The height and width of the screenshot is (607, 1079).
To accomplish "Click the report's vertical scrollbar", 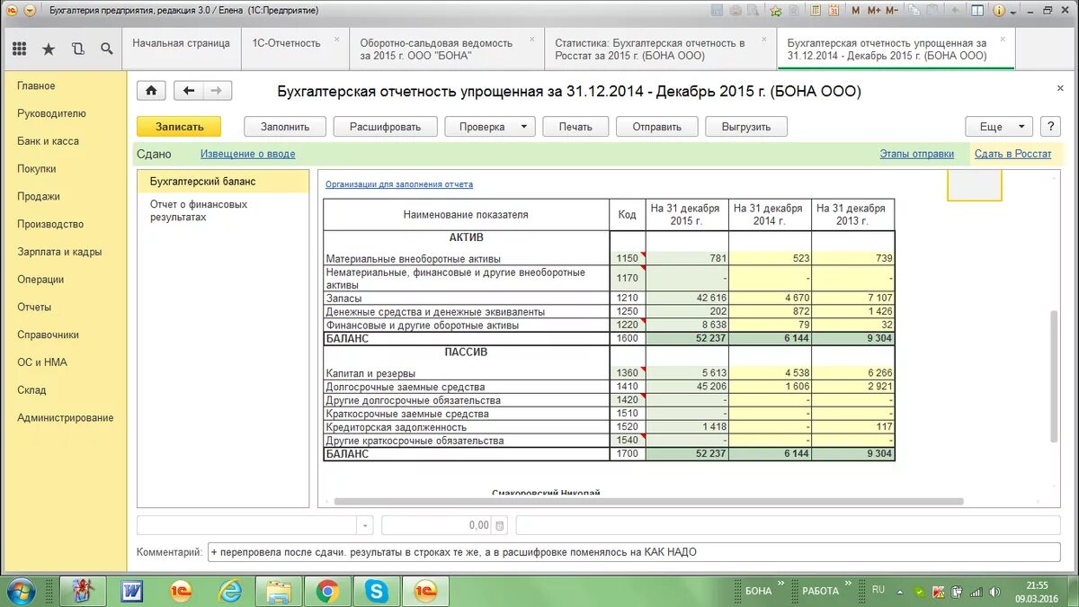I will [1055, 377].
